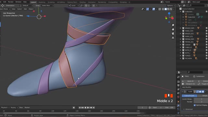Image resolution: width=208 pixels, height=117 pixels.
Task: Click the Render levels value field
Action: click(201, 102)
